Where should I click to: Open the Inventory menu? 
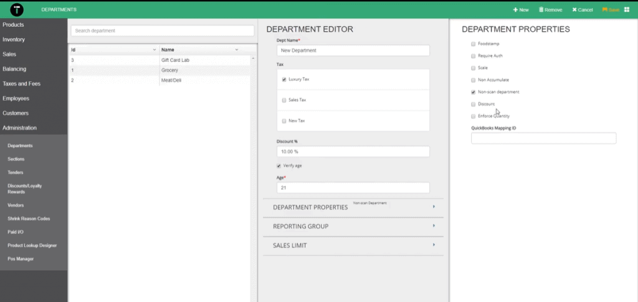14,39
